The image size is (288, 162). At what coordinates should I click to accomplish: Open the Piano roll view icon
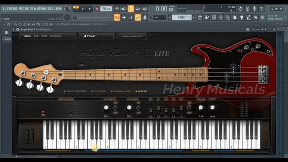[x=207, y=18]
